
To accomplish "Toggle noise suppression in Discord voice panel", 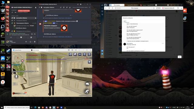I will tap(32, 34).
